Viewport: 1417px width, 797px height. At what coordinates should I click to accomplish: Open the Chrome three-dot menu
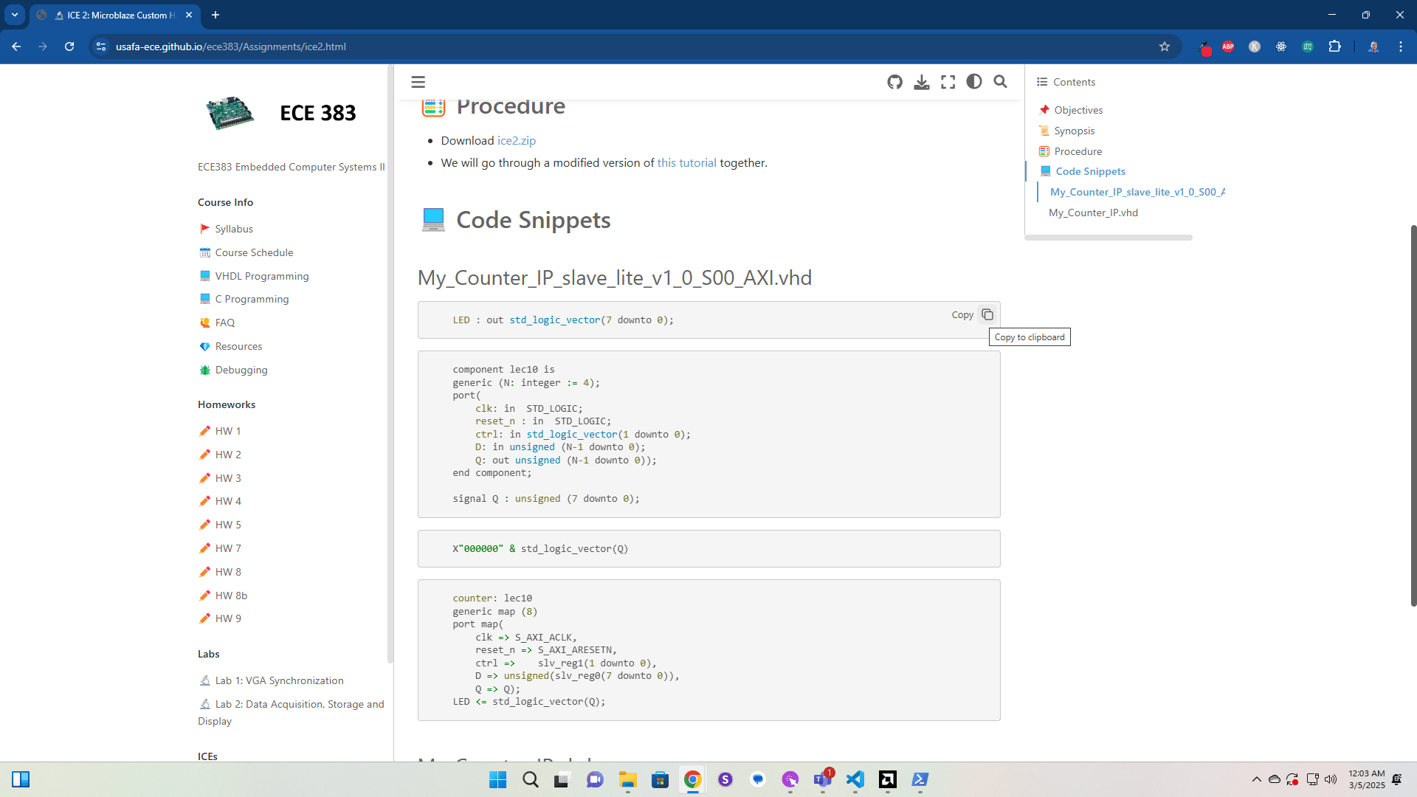coord(1402,46)
